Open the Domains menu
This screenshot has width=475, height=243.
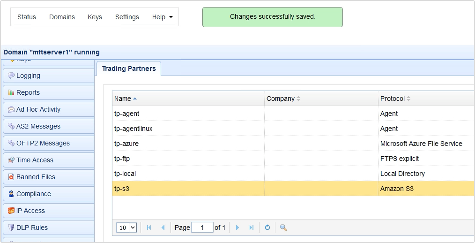[x=62, y=17]
